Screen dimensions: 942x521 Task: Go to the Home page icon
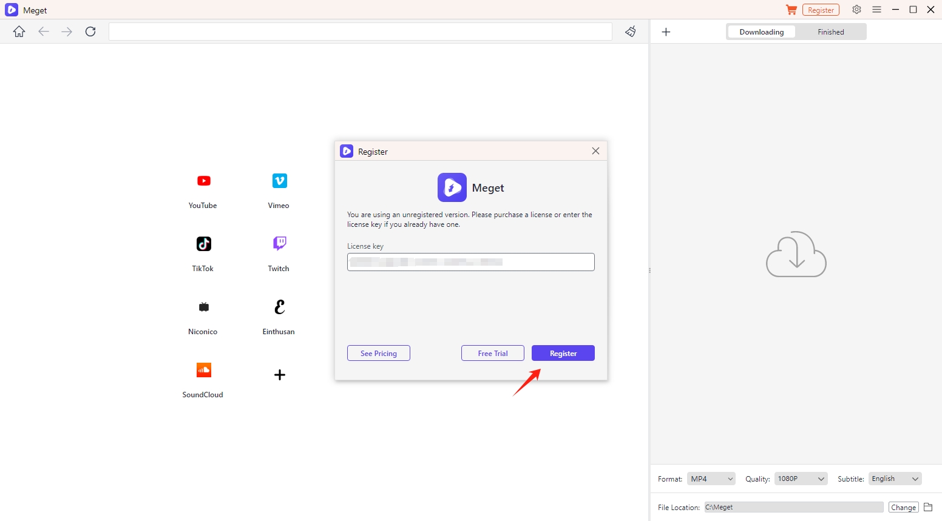tap(19, 32)
